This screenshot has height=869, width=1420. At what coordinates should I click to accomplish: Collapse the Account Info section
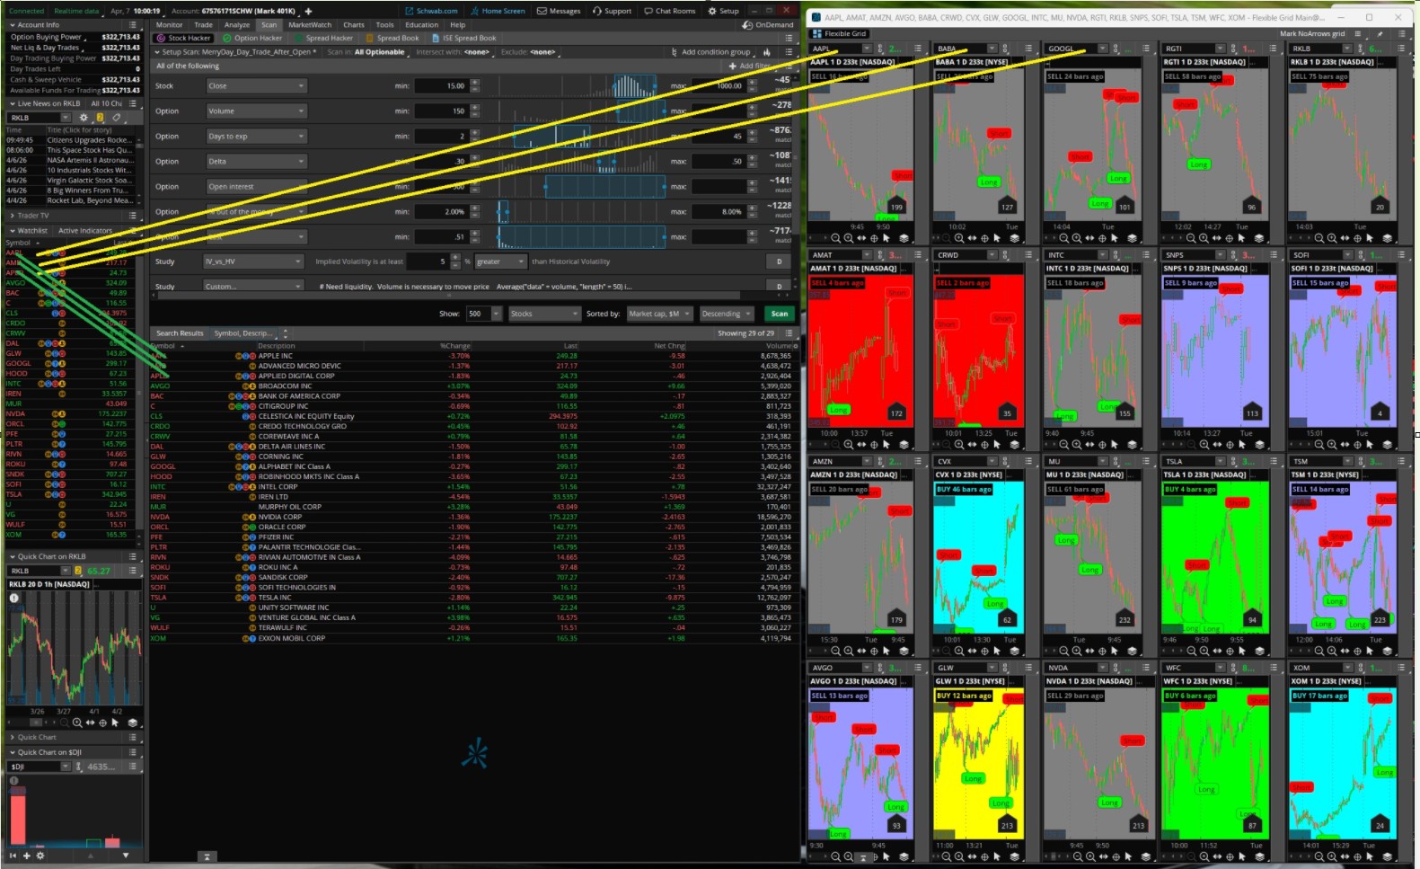(13, 25)
